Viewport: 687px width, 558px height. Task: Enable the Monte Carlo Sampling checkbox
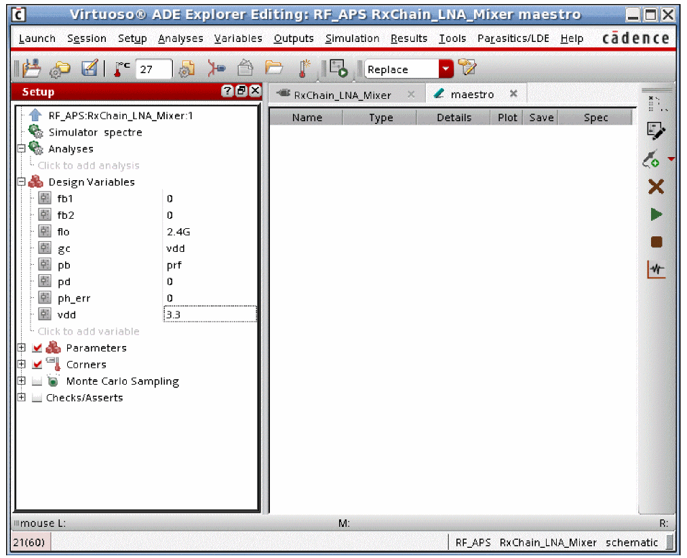37,381
